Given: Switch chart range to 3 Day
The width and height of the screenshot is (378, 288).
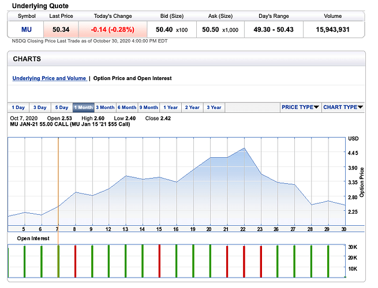Looking at the screenshot, I should coord(40,108).
